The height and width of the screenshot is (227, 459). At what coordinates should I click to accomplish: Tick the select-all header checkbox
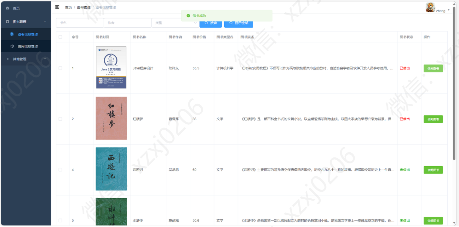pyautogui.click(x=60, y=37)
